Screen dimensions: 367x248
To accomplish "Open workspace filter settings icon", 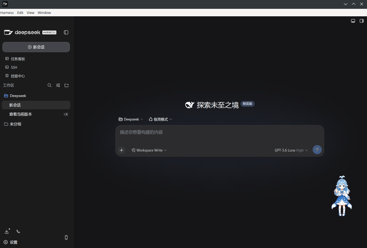I will tap(58, 85).
